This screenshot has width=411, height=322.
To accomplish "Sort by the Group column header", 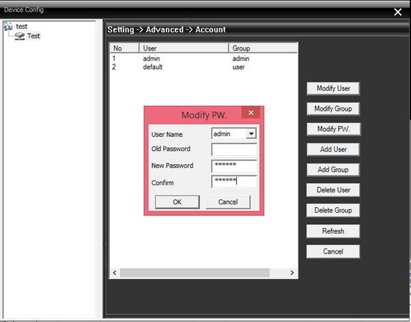I will click(x=262, y=49).
